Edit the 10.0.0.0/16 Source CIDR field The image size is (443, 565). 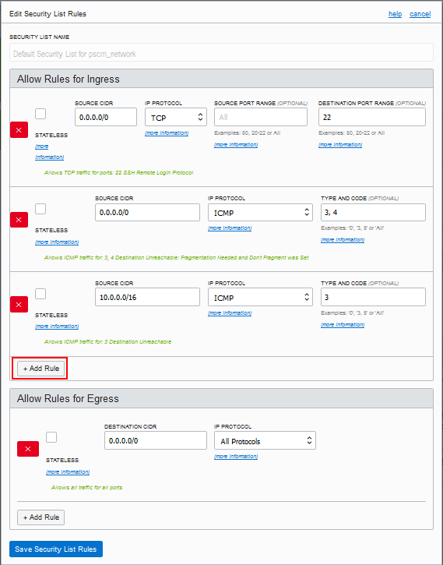coord(147,297)
